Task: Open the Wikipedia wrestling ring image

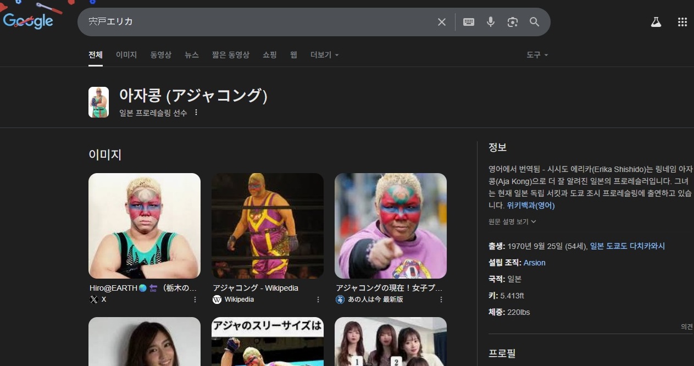Action: [268, 226]
